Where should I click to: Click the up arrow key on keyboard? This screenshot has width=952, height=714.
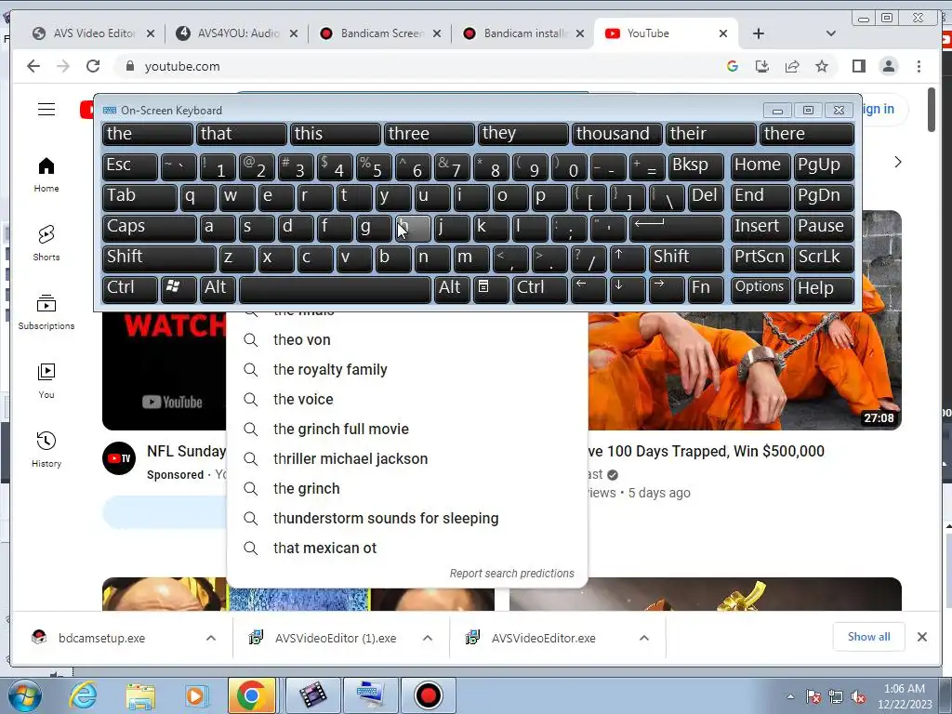627,258
